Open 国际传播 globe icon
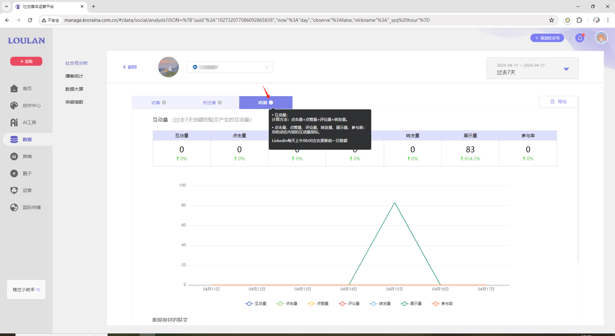The image size is (615, 336). 14,207
